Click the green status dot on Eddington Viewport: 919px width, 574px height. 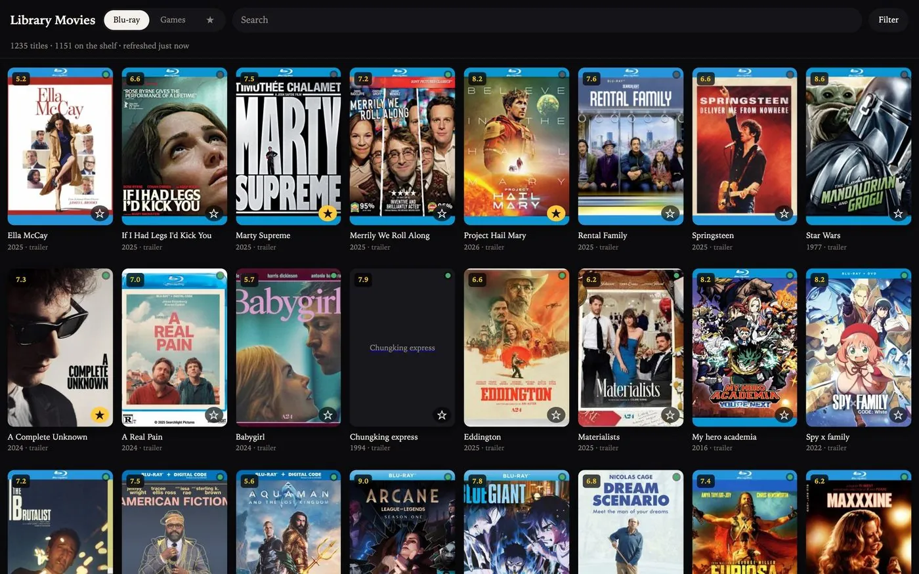(562, 276)
